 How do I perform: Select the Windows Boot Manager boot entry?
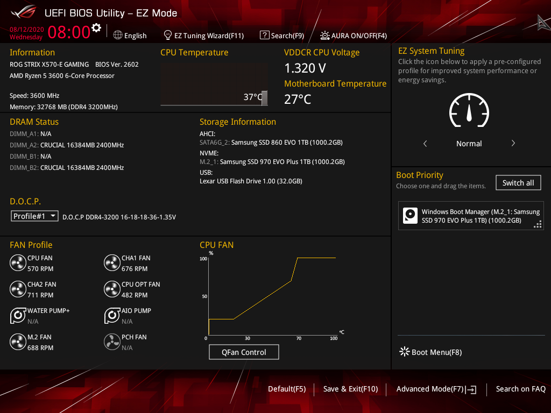[471, 216]
